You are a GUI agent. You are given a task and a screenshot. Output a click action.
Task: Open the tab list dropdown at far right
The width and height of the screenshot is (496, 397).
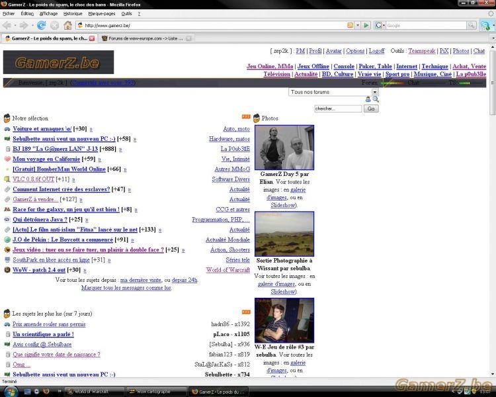pyautogui.click(x=493, y=38)
